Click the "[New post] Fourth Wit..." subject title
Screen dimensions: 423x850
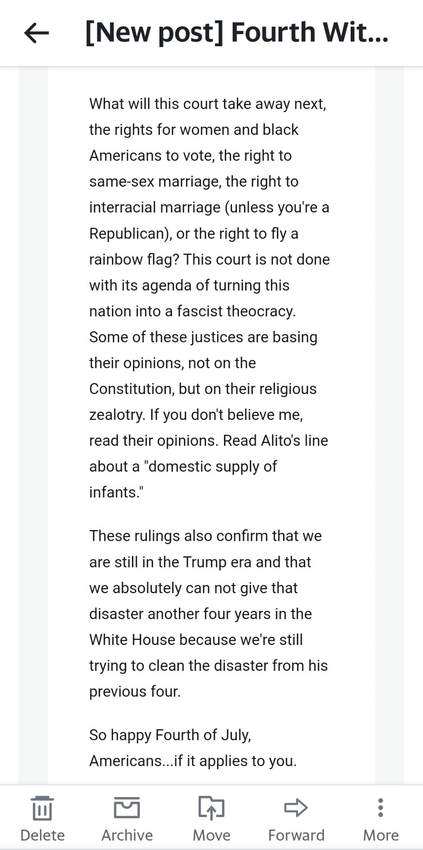(x=236, y=33)
